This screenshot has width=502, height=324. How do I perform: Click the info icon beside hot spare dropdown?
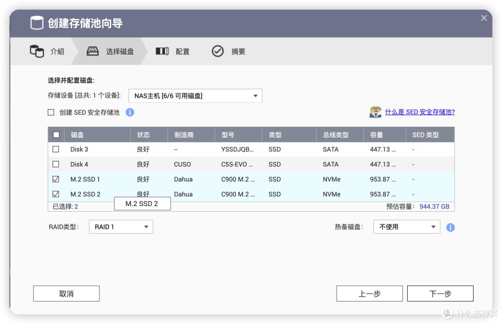click(x=450, y=227)
